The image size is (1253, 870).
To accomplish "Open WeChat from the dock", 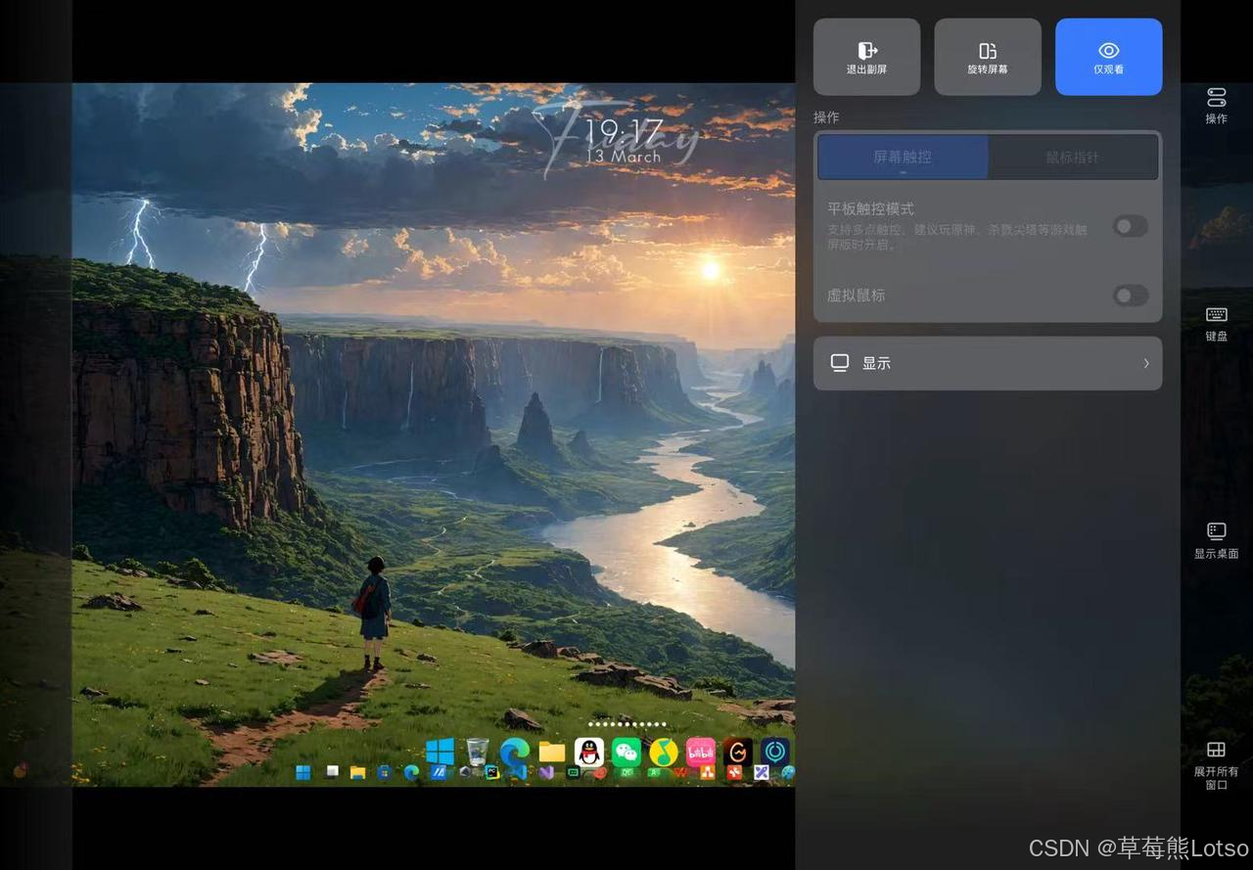I will click(x=626, y=752).
